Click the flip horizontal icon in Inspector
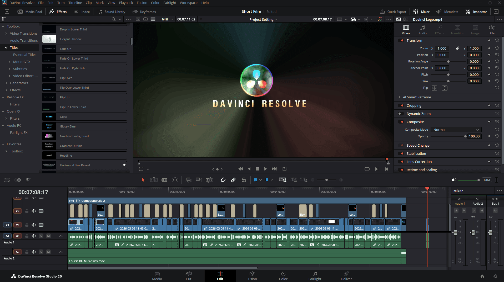Image resolution: width=504 pixels, height=282 pixels. 434,88
